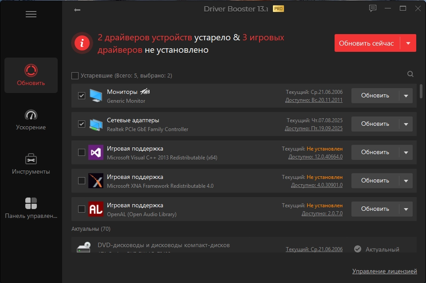Screen dimensions: 426x283
Task: Open the Управление лицензией link
Action: 384,271
